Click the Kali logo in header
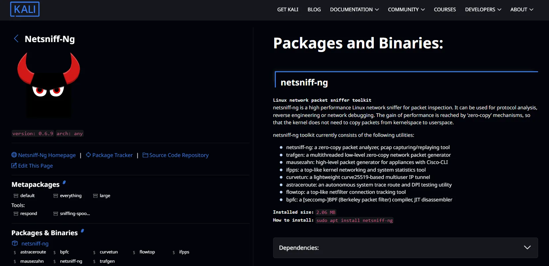This screenshot has width=549, height=266. (x=25, y=9)
